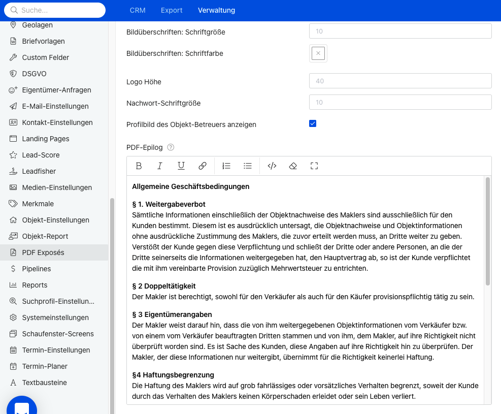Click the Allgemeine Geschäftsbedingungen heading text
Viewport: 501px width, 414px height.
tap(191, 187)
